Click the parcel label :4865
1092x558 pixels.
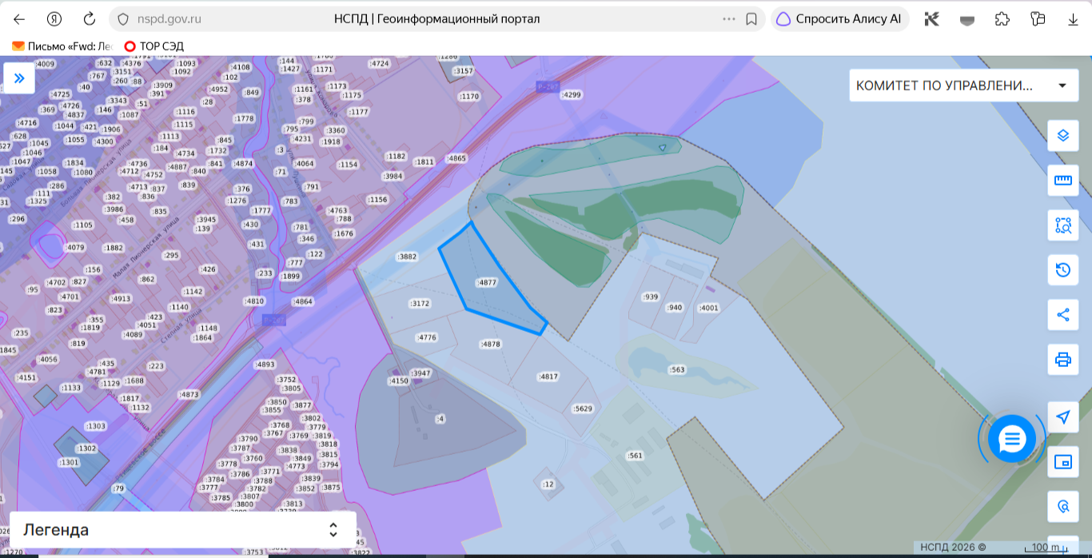(x=456, y=158)
